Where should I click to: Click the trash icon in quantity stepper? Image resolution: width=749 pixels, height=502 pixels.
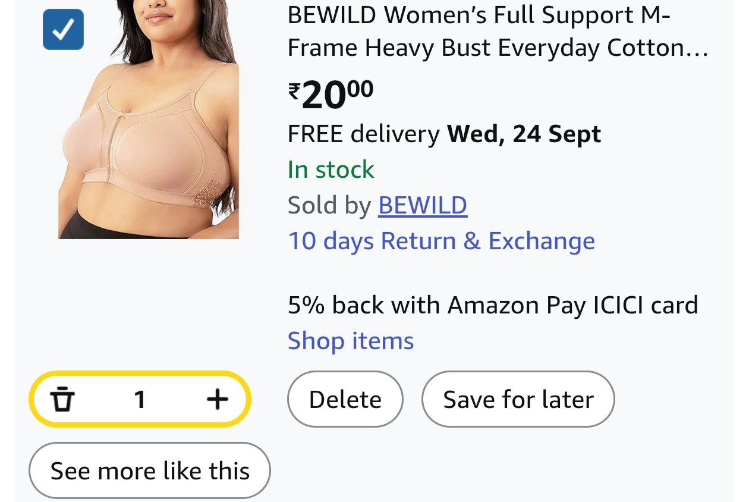pos(62,399)
